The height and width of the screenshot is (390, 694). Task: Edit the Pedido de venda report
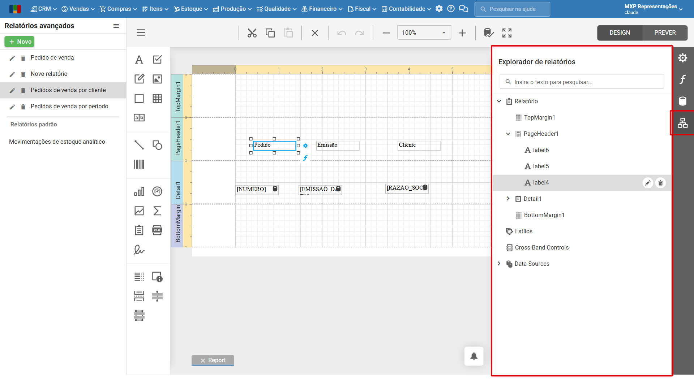tap(12, 58)
